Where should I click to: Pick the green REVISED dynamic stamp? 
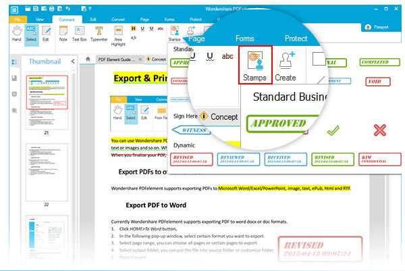(333, 159)
